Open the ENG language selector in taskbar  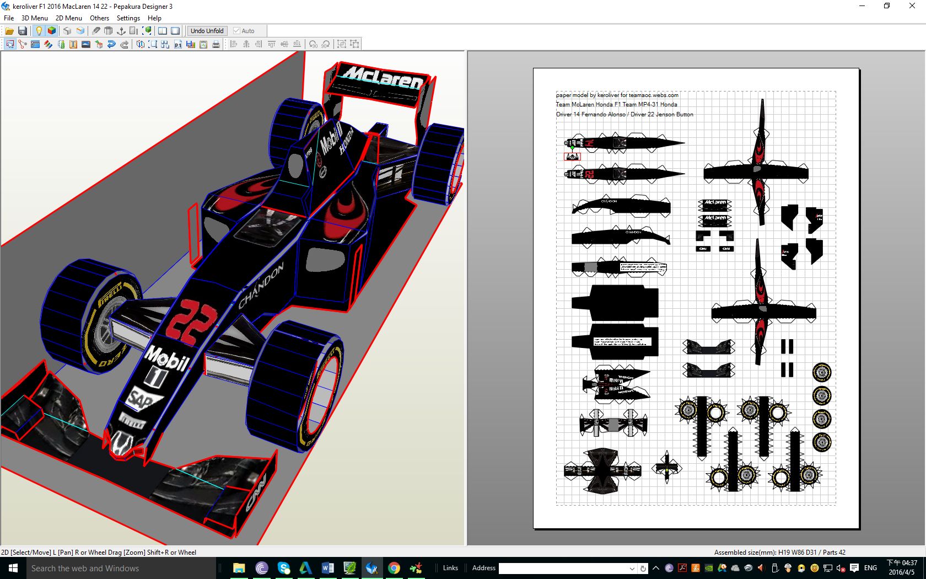click(870, 568)
